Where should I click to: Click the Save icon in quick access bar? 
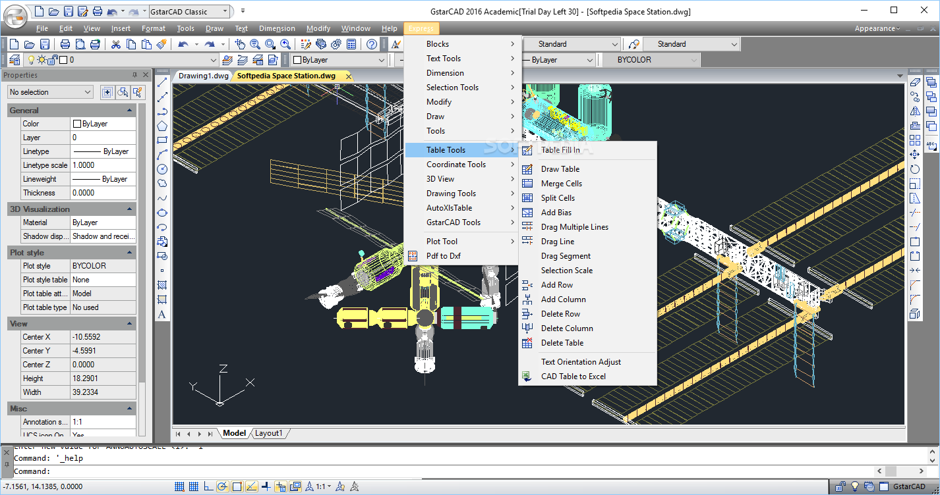coord(69,11)
